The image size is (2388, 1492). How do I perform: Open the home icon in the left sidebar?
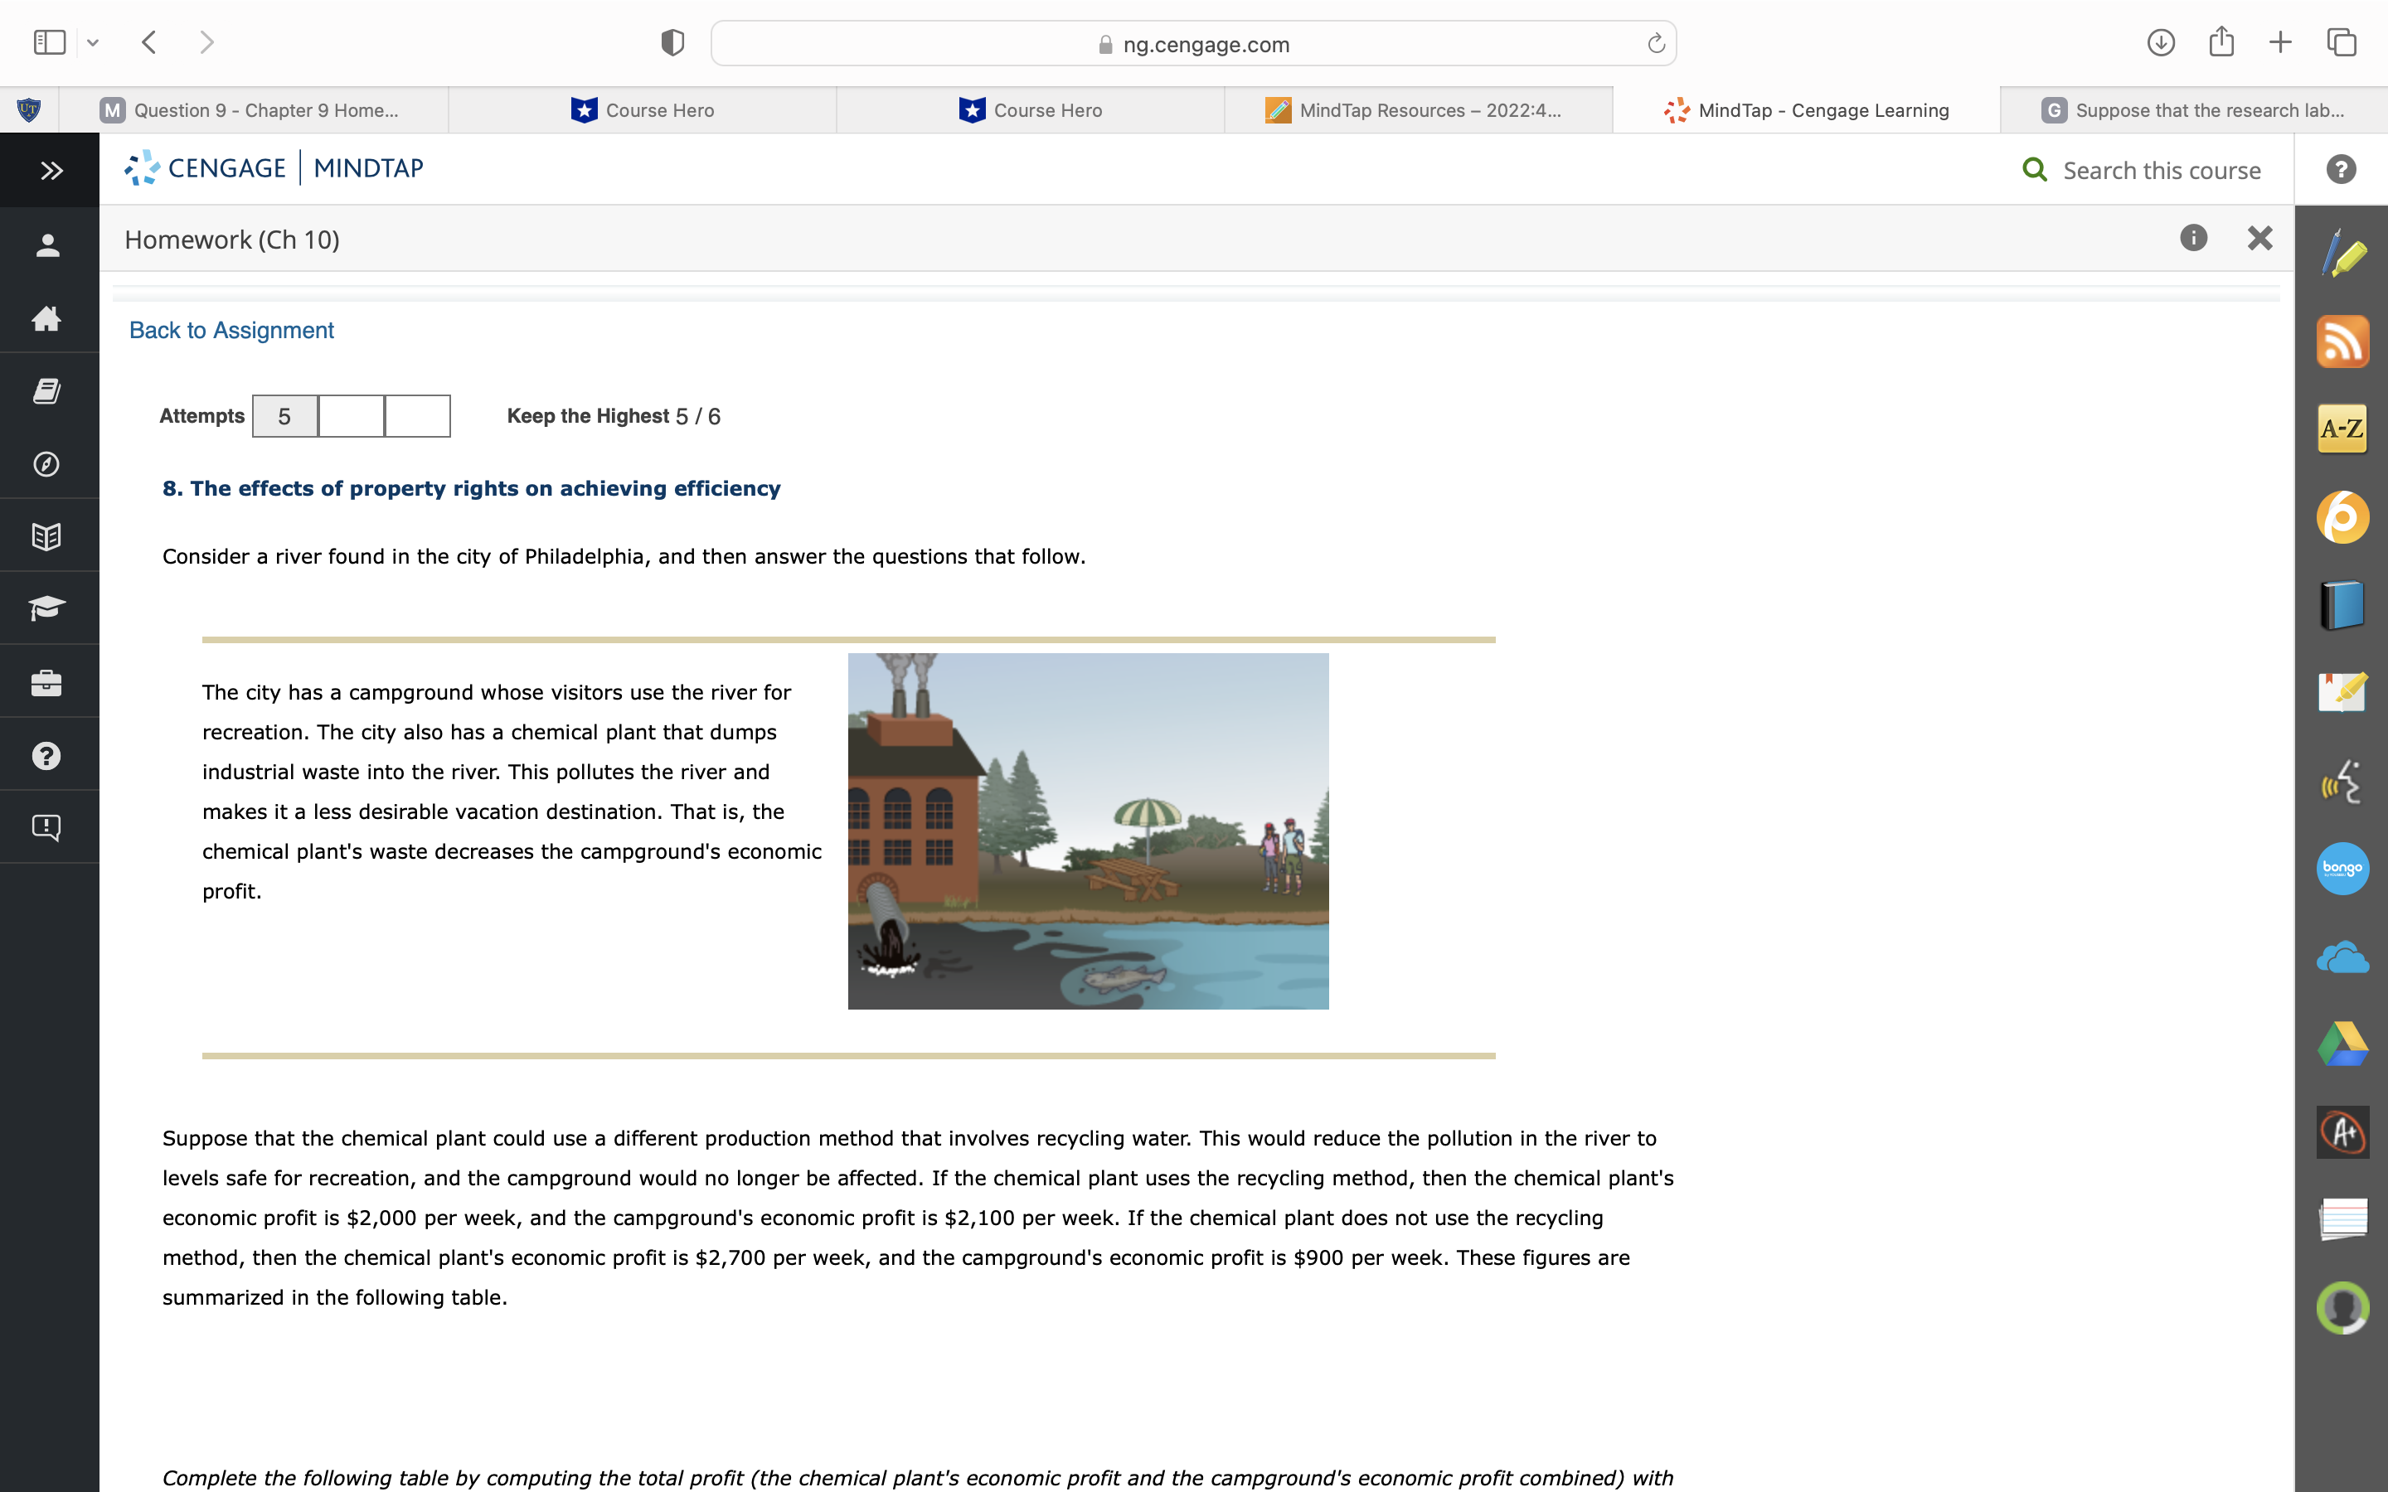click(x=46, y=317)
